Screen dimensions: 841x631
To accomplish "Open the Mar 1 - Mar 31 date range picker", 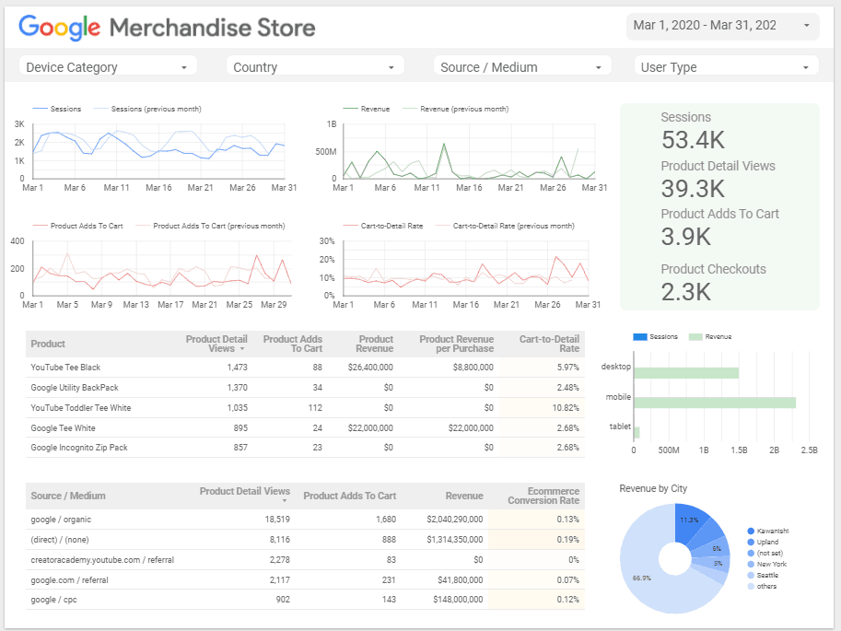I will coord(722,25).
